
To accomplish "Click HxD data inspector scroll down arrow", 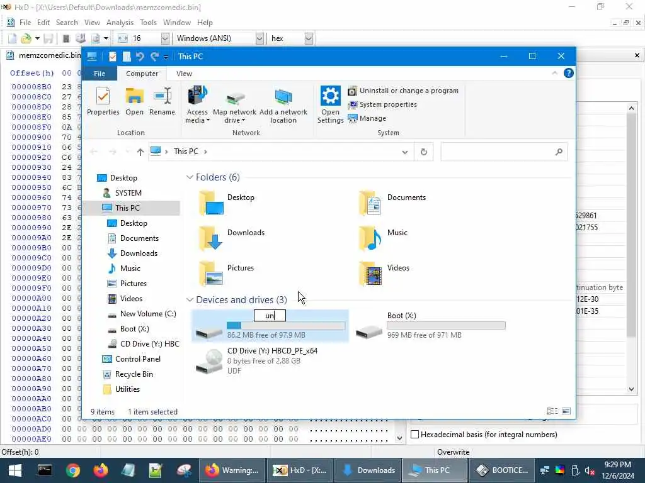I will click(x=631, y=389).
